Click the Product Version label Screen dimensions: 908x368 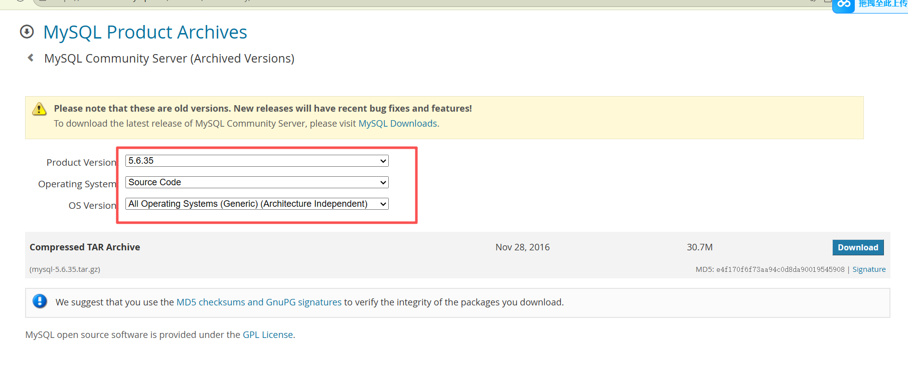(x=81, y=163)
